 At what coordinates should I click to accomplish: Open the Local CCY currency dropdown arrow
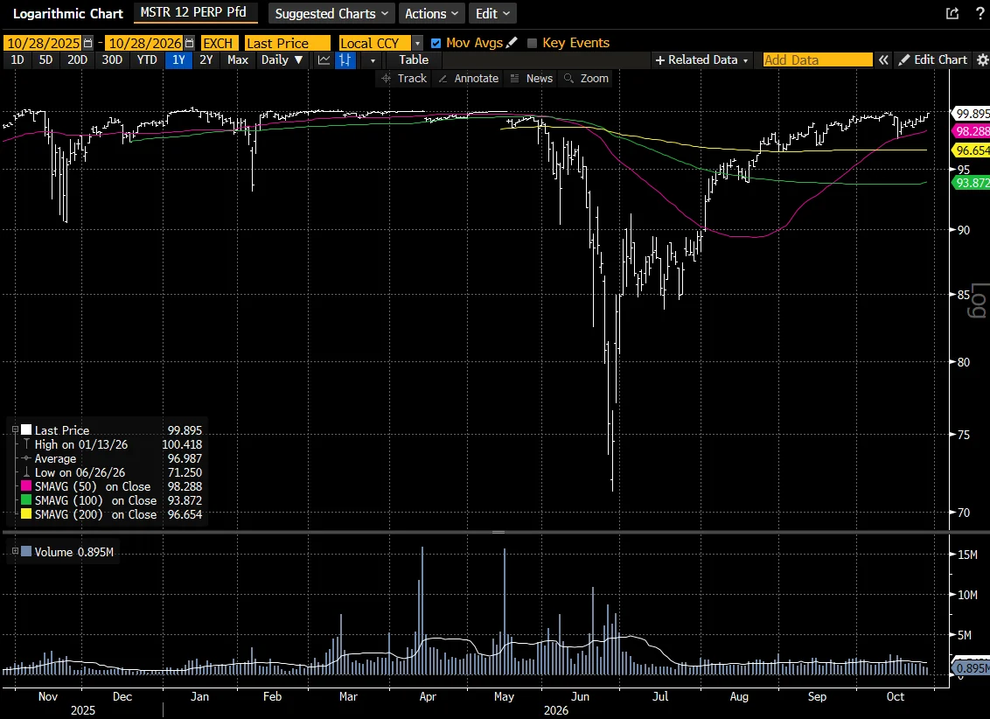[417, 43]
